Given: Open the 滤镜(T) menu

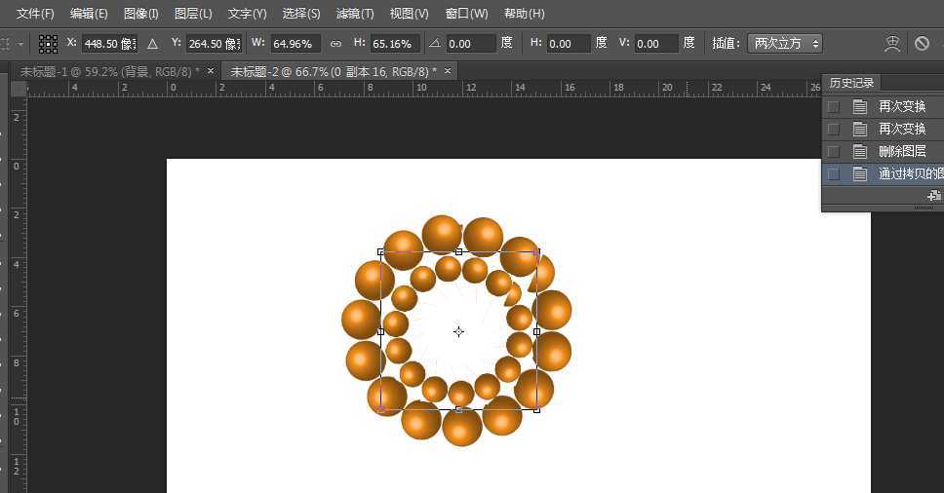Looking at the screenshot, I should (x=354, y=14).
